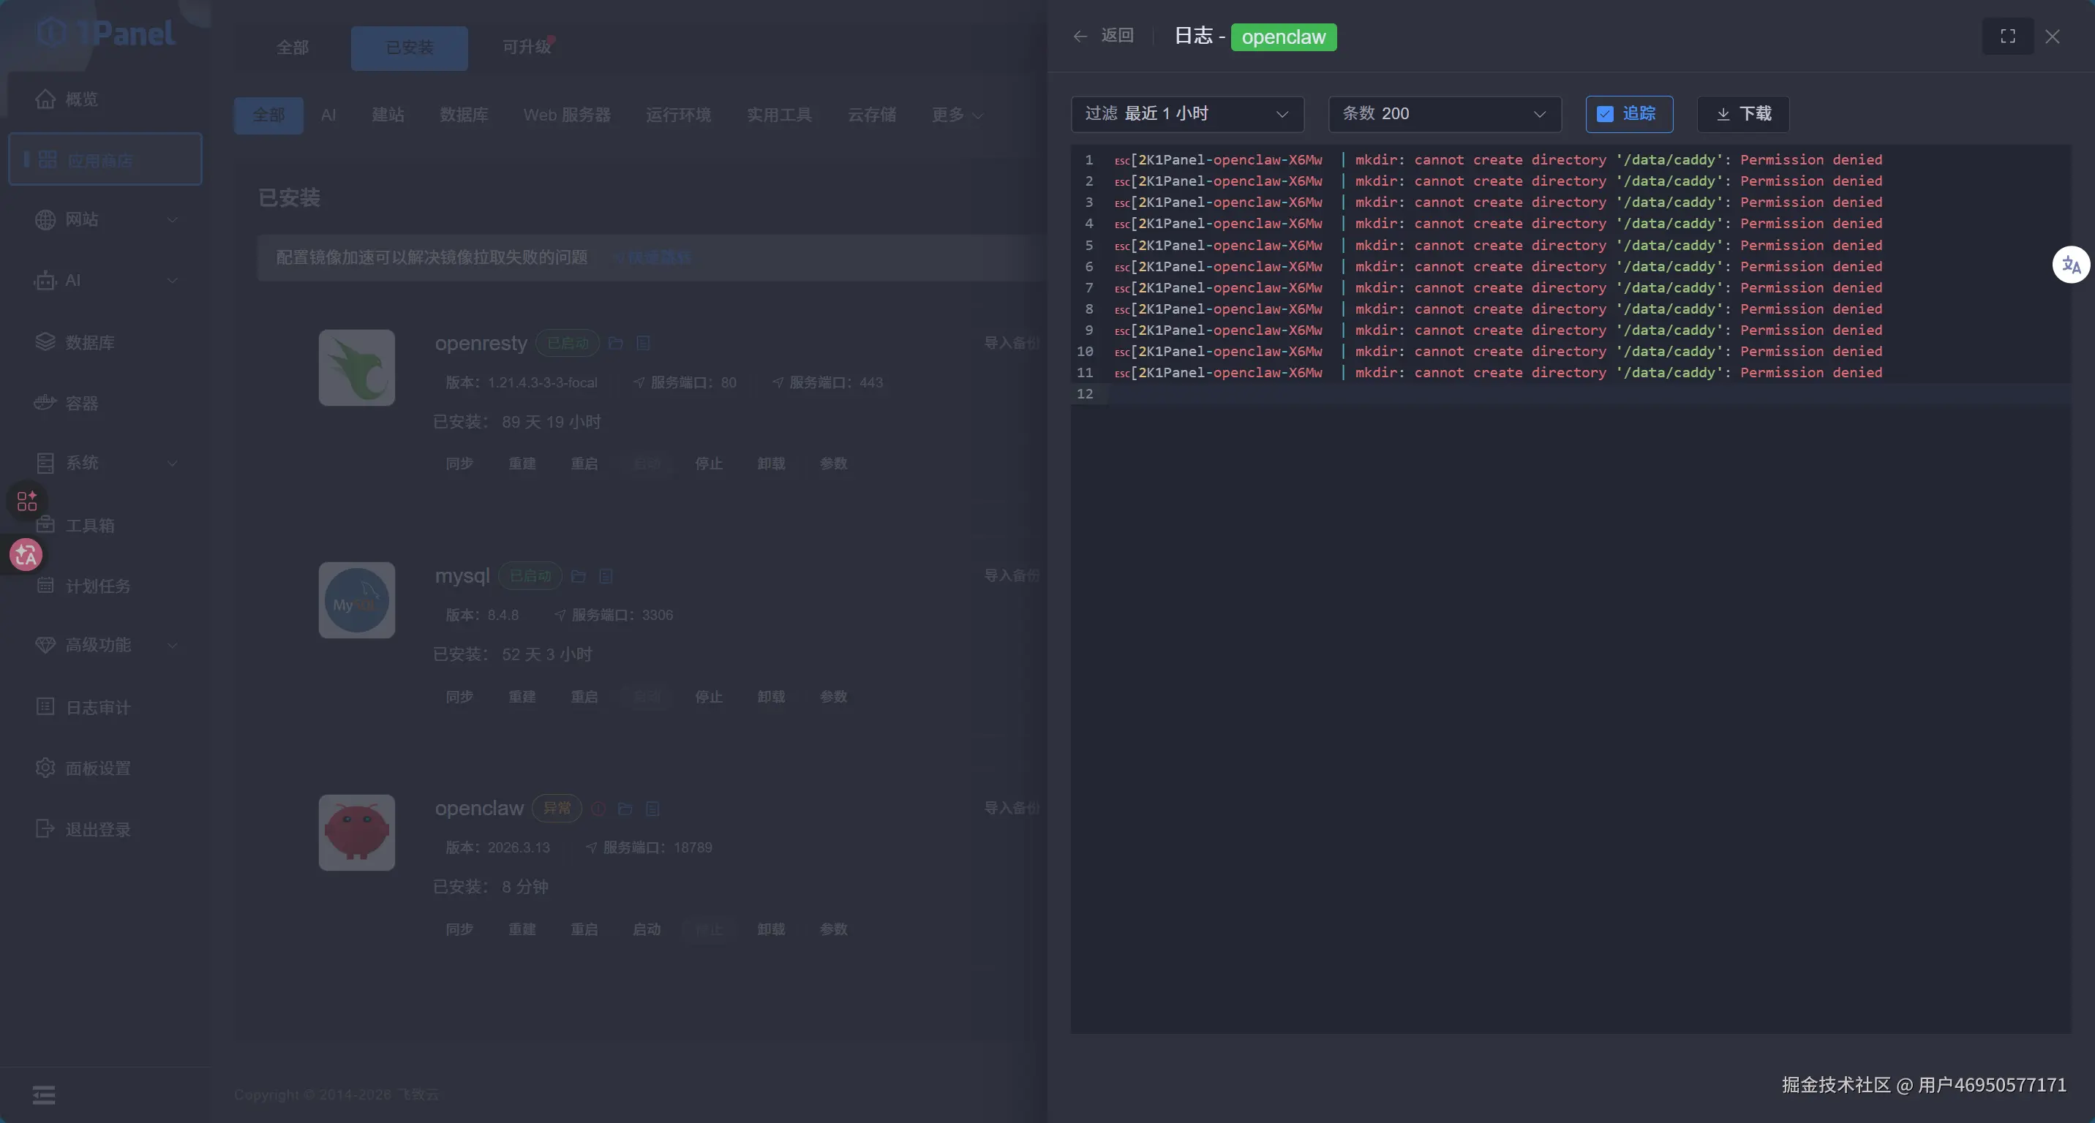Click the red warning icon beside openclaw status
Viewport: 2095px width, 1123px height.
coord(598,809)
